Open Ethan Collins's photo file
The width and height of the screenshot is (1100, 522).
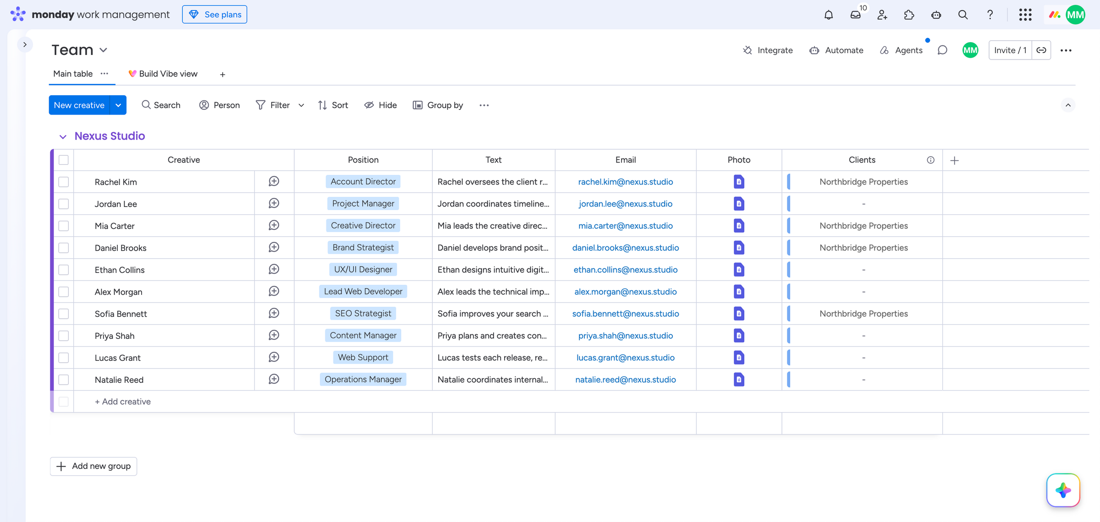click(x=739, y=270)
